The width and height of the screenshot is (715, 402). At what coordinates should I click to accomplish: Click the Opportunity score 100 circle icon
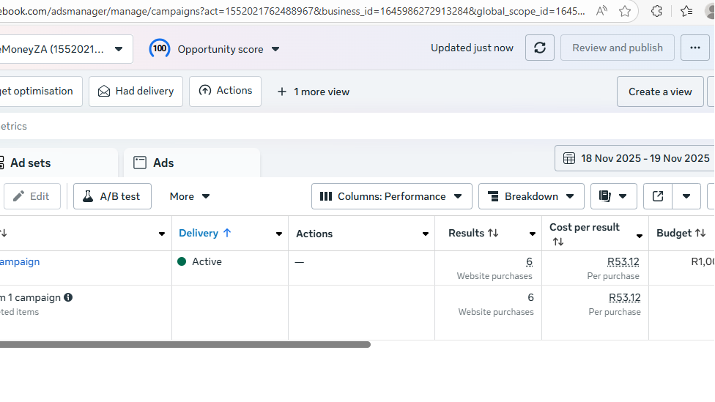(x=160, y=49)
